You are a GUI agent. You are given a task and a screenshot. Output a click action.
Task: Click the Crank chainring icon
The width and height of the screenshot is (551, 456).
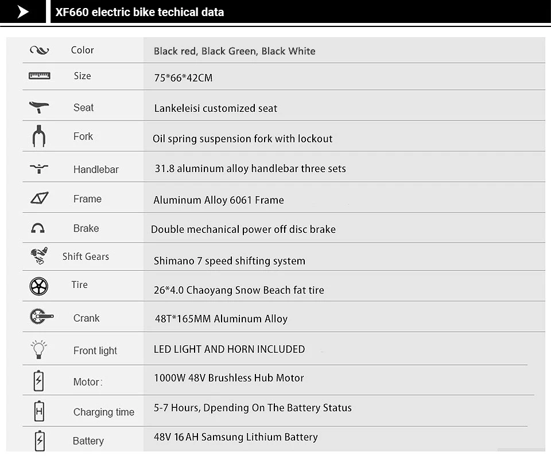tap(41, 316)
